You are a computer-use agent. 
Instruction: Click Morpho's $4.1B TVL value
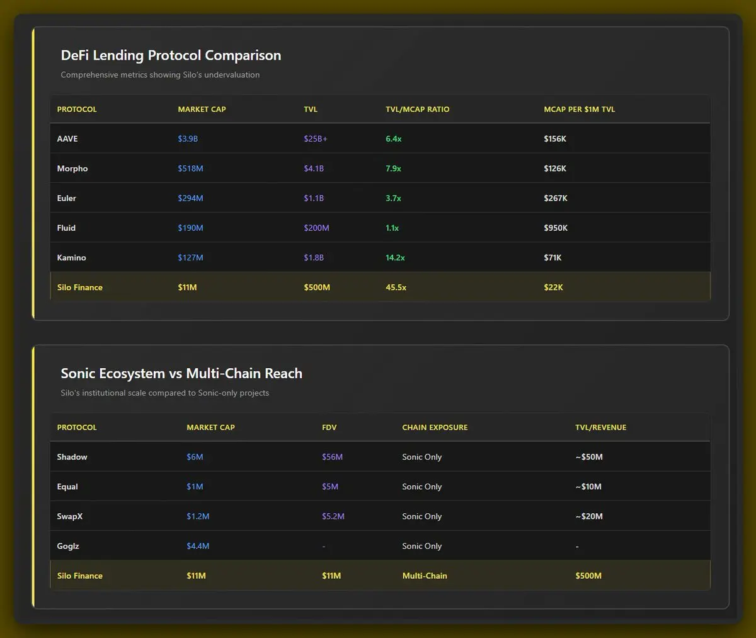click(314, 168)
